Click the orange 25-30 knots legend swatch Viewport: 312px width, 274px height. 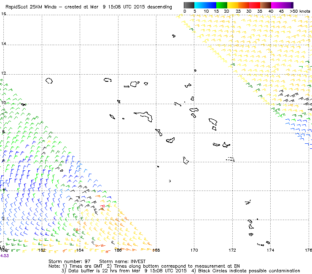click(x=244, y=5)
